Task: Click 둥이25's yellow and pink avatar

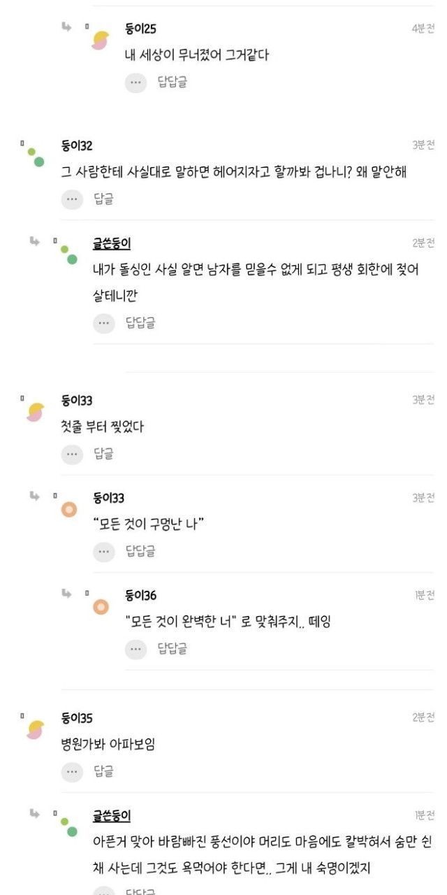Action: tap(101, 40)
